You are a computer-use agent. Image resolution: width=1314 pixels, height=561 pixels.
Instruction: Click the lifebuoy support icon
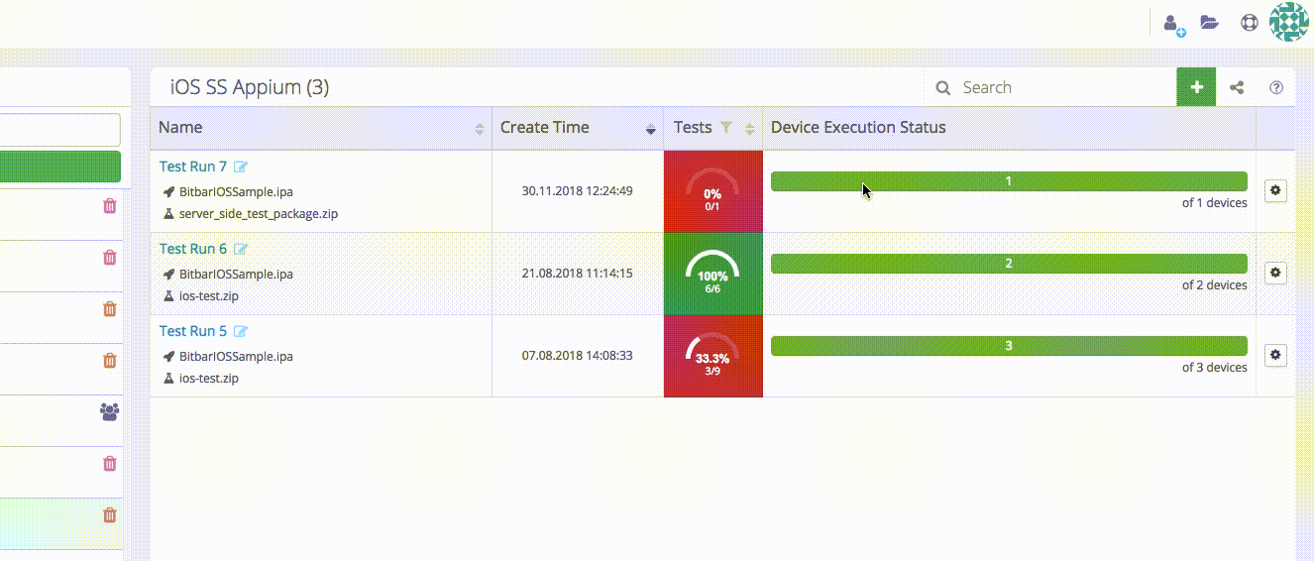click(1250, 22)
